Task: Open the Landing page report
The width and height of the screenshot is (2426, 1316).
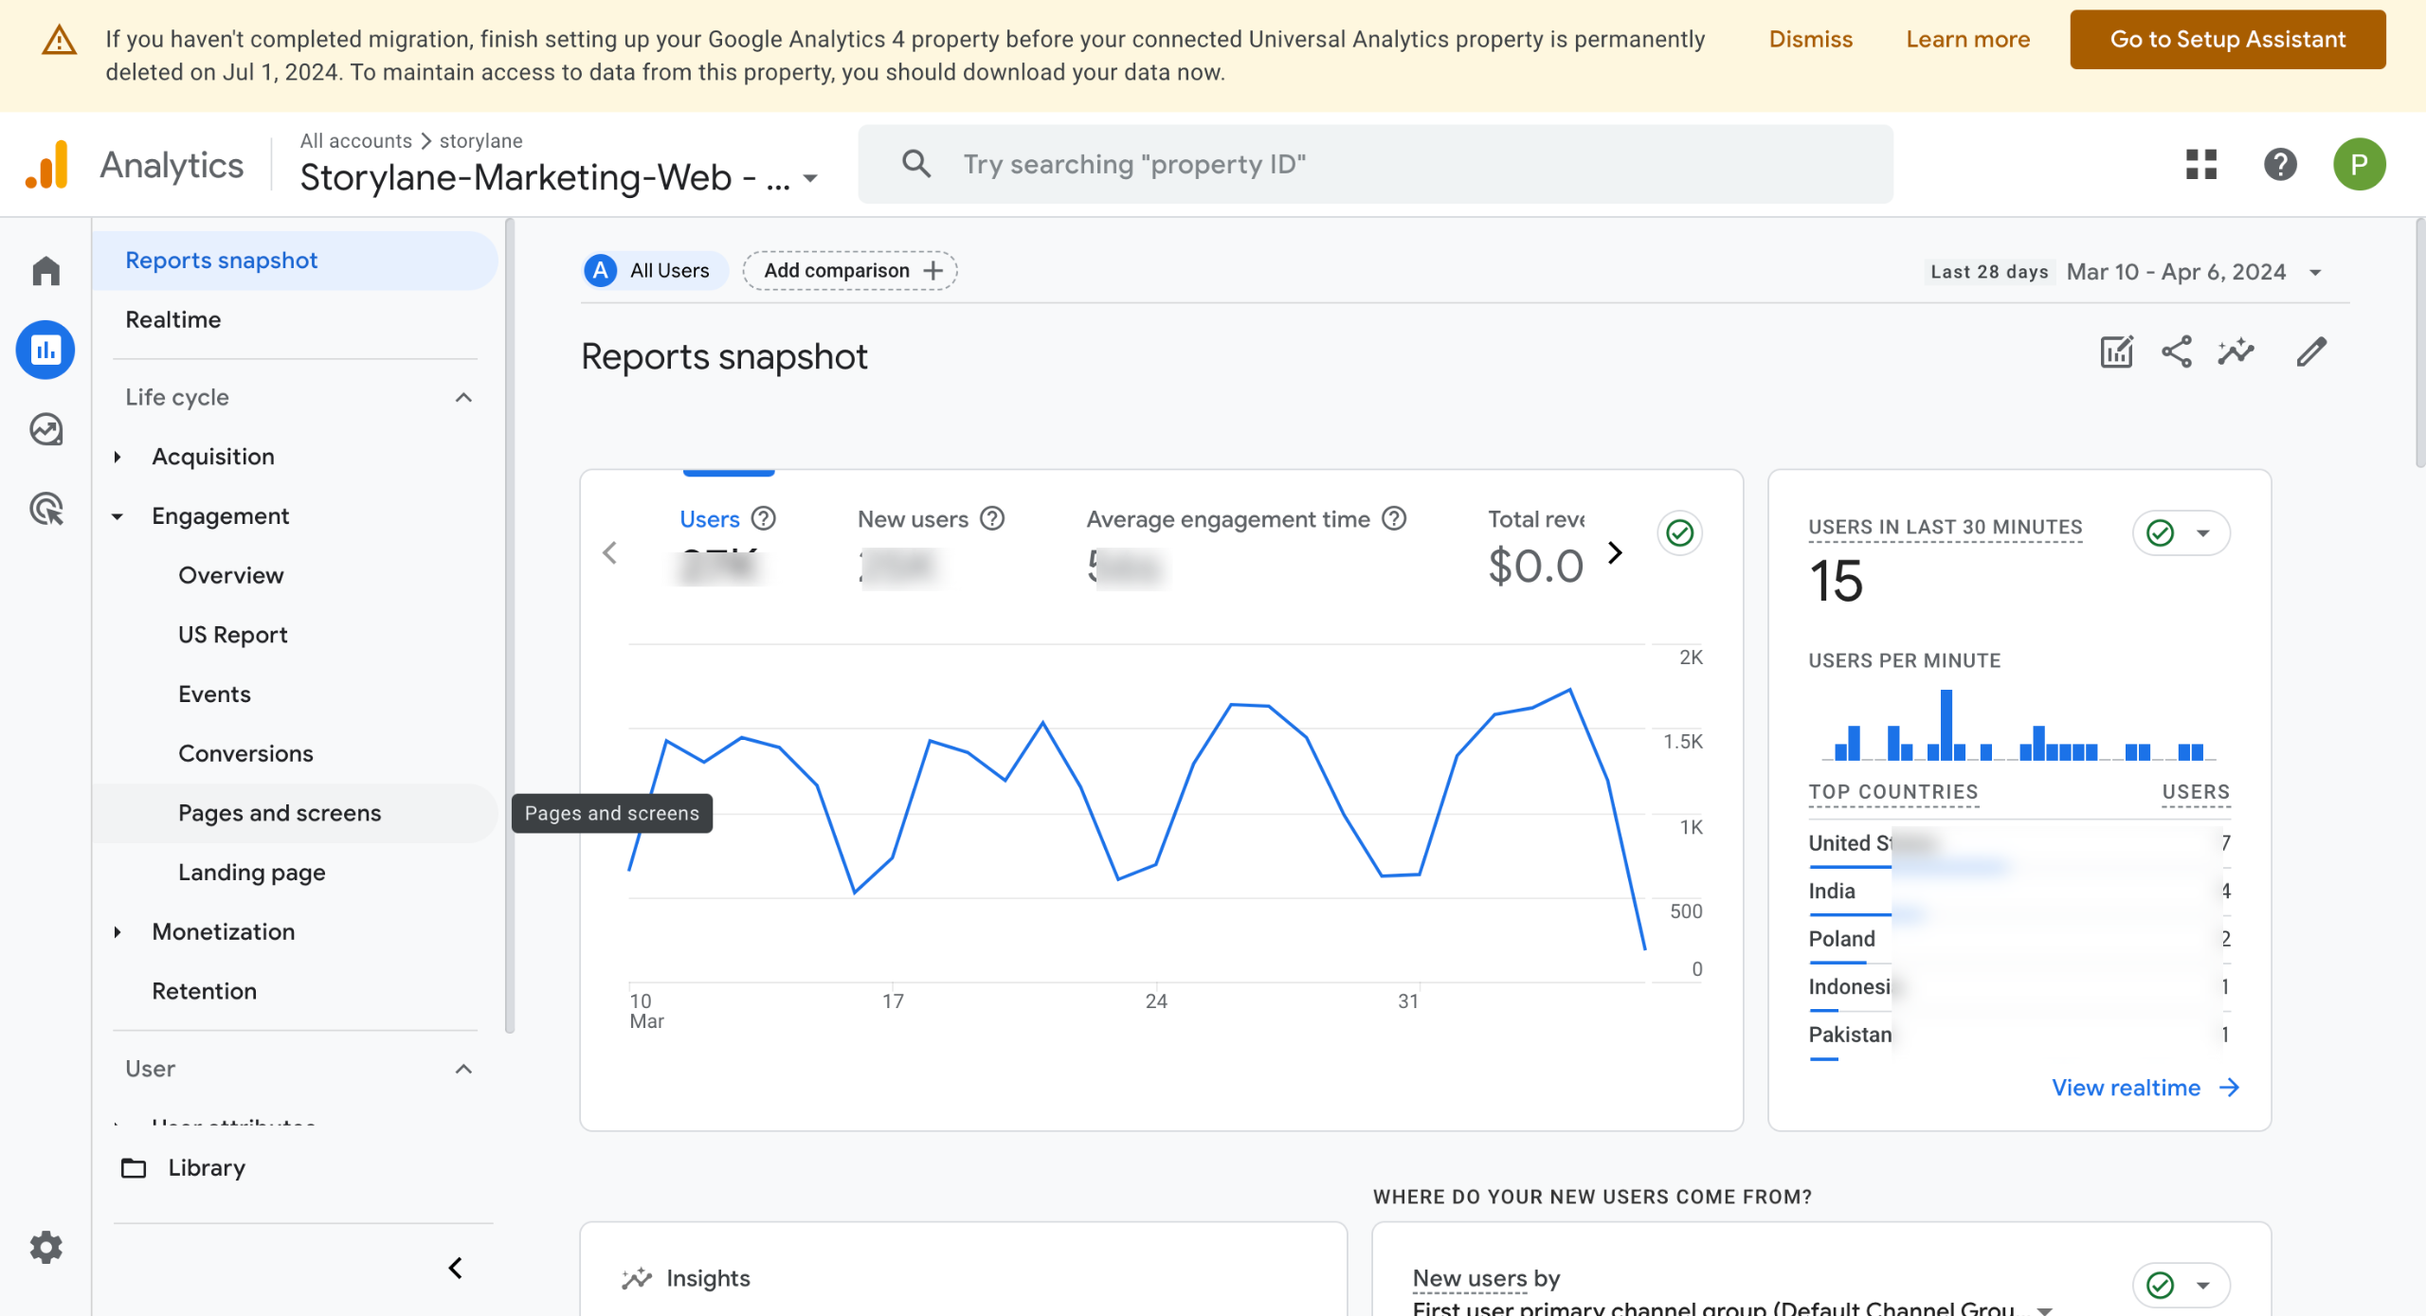Action: point(251,873)
